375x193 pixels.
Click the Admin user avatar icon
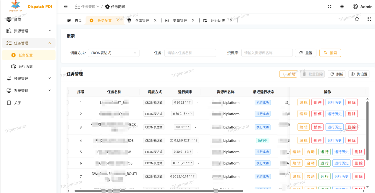pos(355,7)
